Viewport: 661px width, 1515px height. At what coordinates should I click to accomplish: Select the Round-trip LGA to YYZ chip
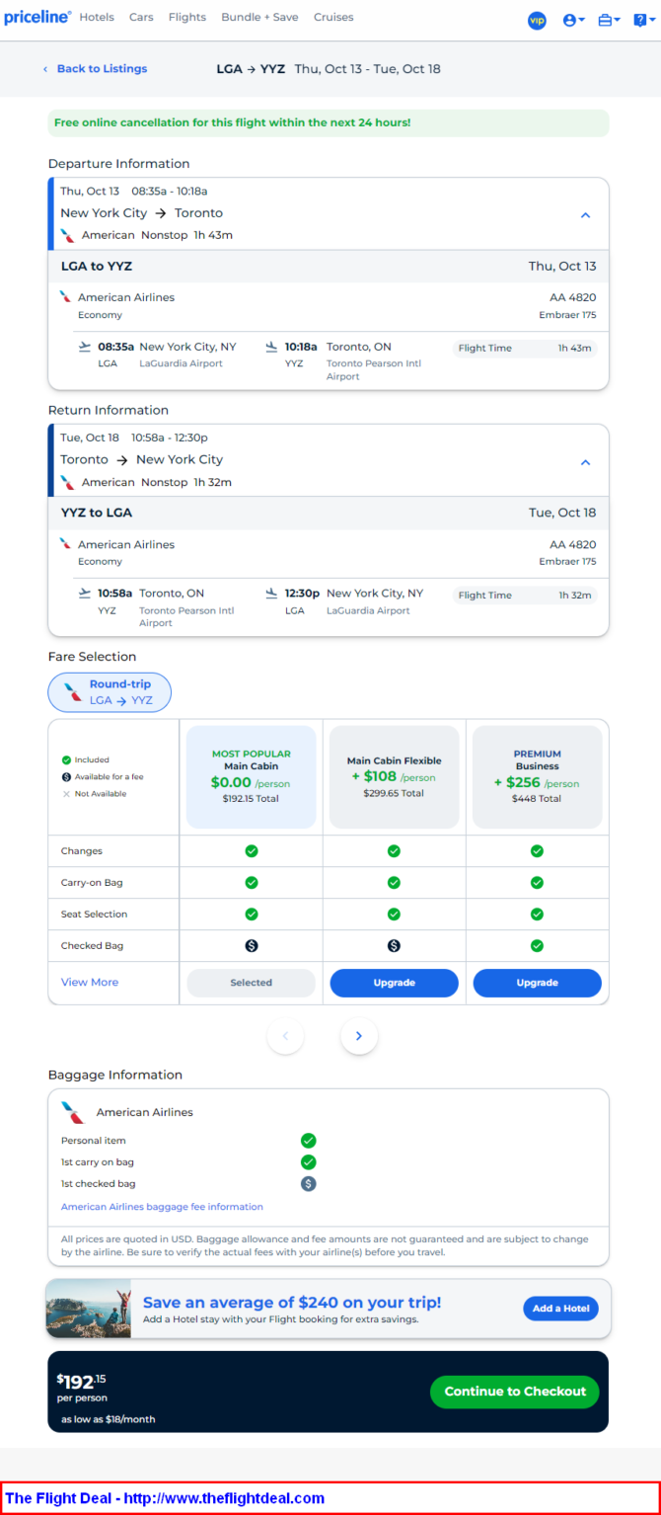coord(110,692)
